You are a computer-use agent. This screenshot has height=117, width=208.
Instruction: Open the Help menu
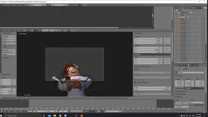(x=23, y=5)
